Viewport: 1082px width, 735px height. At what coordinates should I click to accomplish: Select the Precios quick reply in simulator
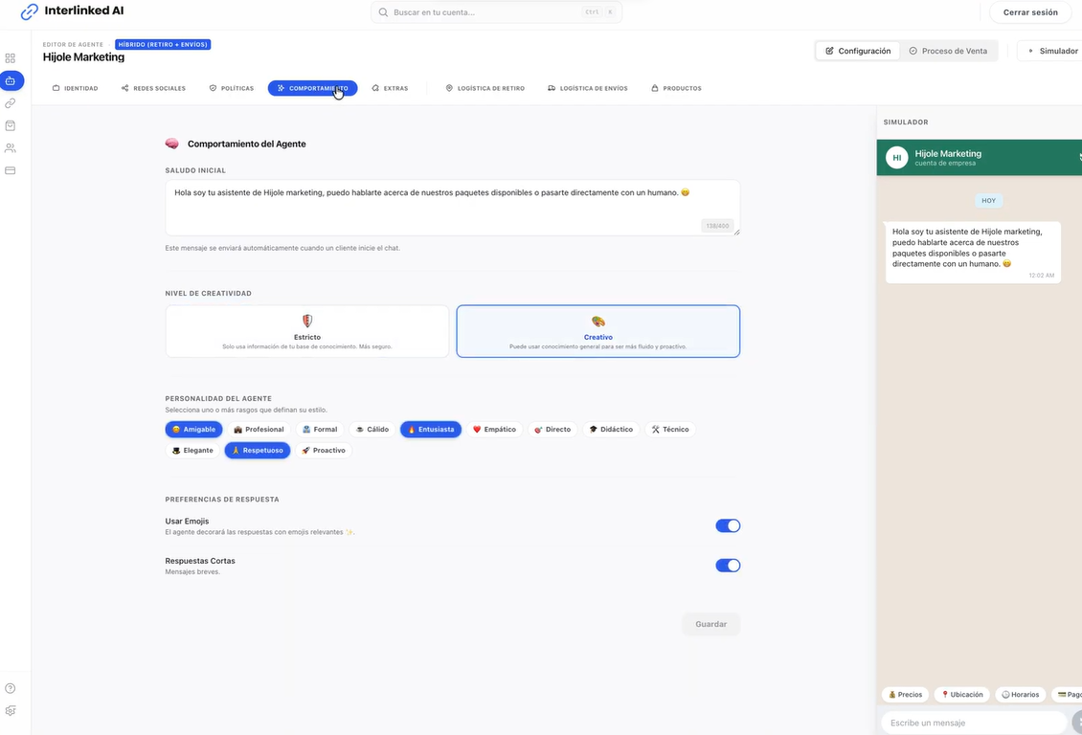(x=904, y=694)
